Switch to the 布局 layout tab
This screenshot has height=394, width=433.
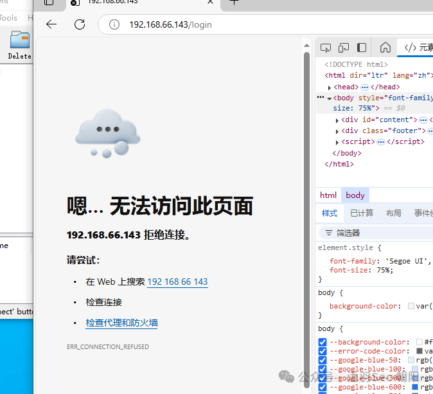393,213
